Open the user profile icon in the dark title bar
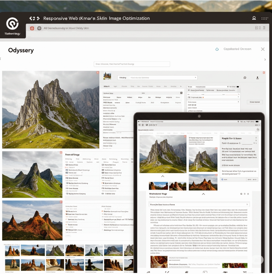 click(x=254, y=18)
